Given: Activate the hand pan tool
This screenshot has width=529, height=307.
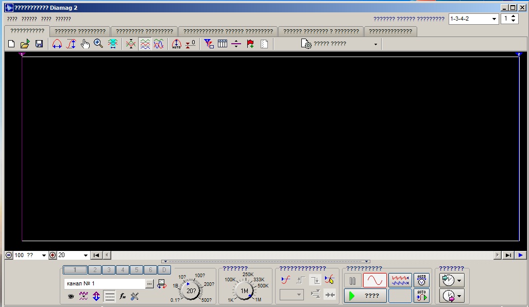Looking at the screenshot, I should (85, 44).
